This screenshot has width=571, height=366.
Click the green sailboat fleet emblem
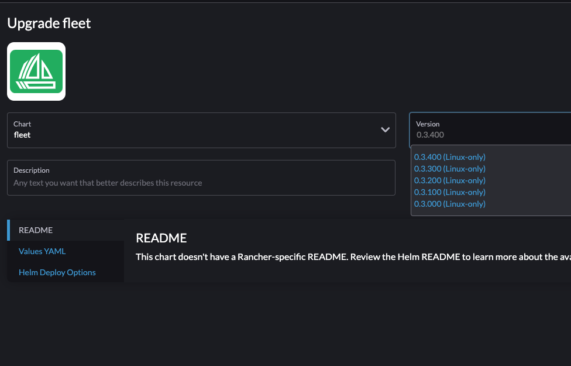point(36,71)
